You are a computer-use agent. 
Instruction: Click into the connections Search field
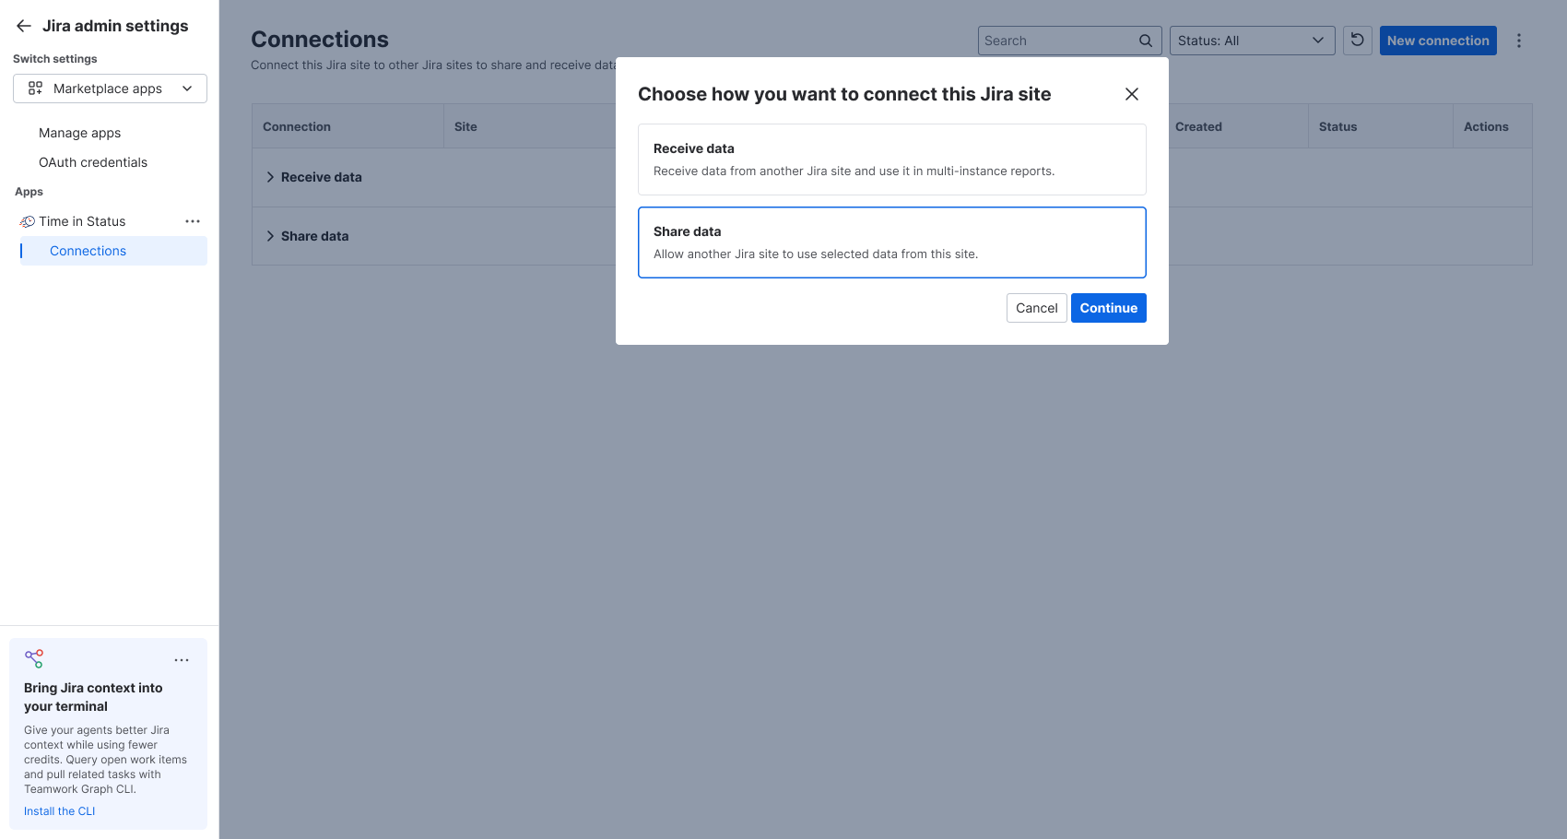pyautogui.click(x=1058, y=41)
